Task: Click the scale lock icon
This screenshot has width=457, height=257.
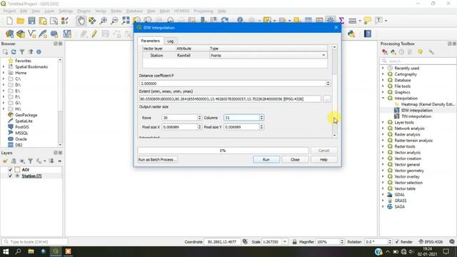Action: [294, 242]
